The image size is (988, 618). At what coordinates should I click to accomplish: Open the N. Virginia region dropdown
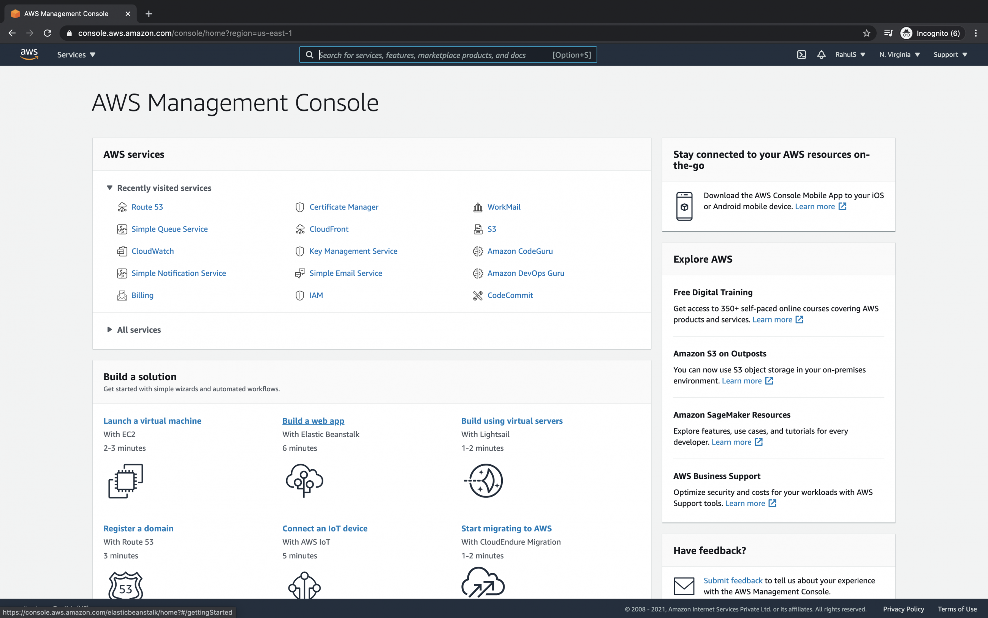(x=899, y=54)
